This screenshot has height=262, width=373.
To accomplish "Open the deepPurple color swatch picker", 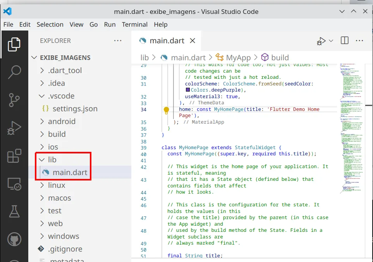I will (188, 90).
